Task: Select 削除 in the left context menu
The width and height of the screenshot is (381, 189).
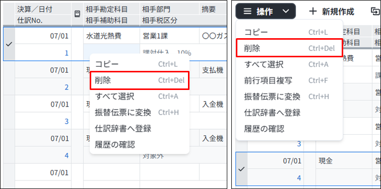Action: pyautogui.click(x=140, y=80)
